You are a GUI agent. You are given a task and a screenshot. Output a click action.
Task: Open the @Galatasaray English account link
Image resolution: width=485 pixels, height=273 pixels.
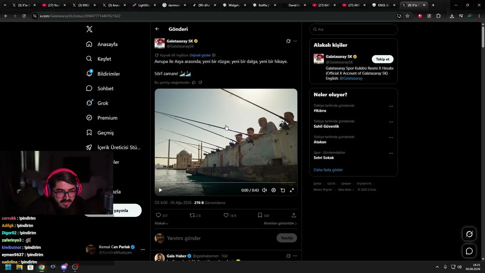[351, 78]
